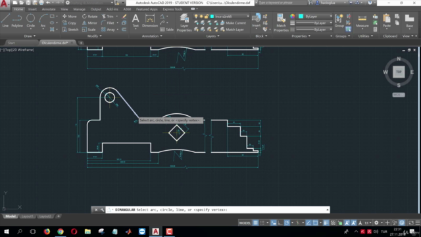Click the Copy command in Modify panel
The width and height of the screenshot is (421, 237).
click(x=69, y=23)
